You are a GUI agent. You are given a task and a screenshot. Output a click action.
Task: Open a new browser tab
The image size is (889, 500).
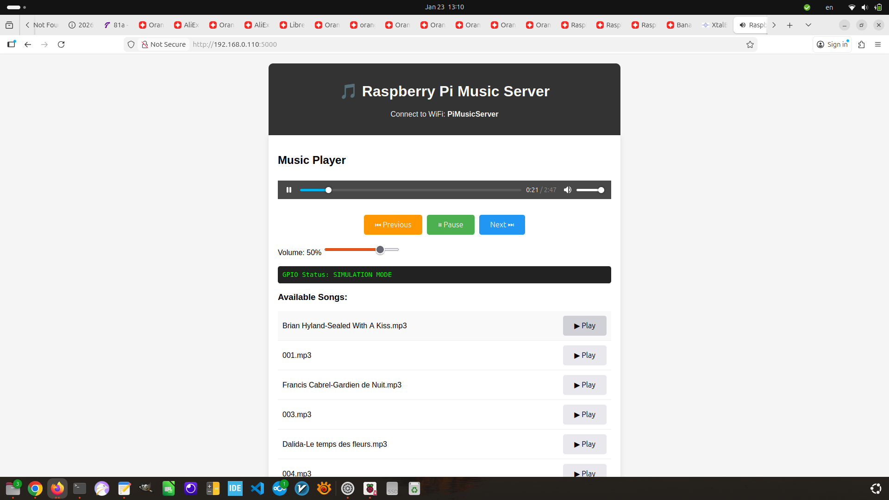coord(790,25)
